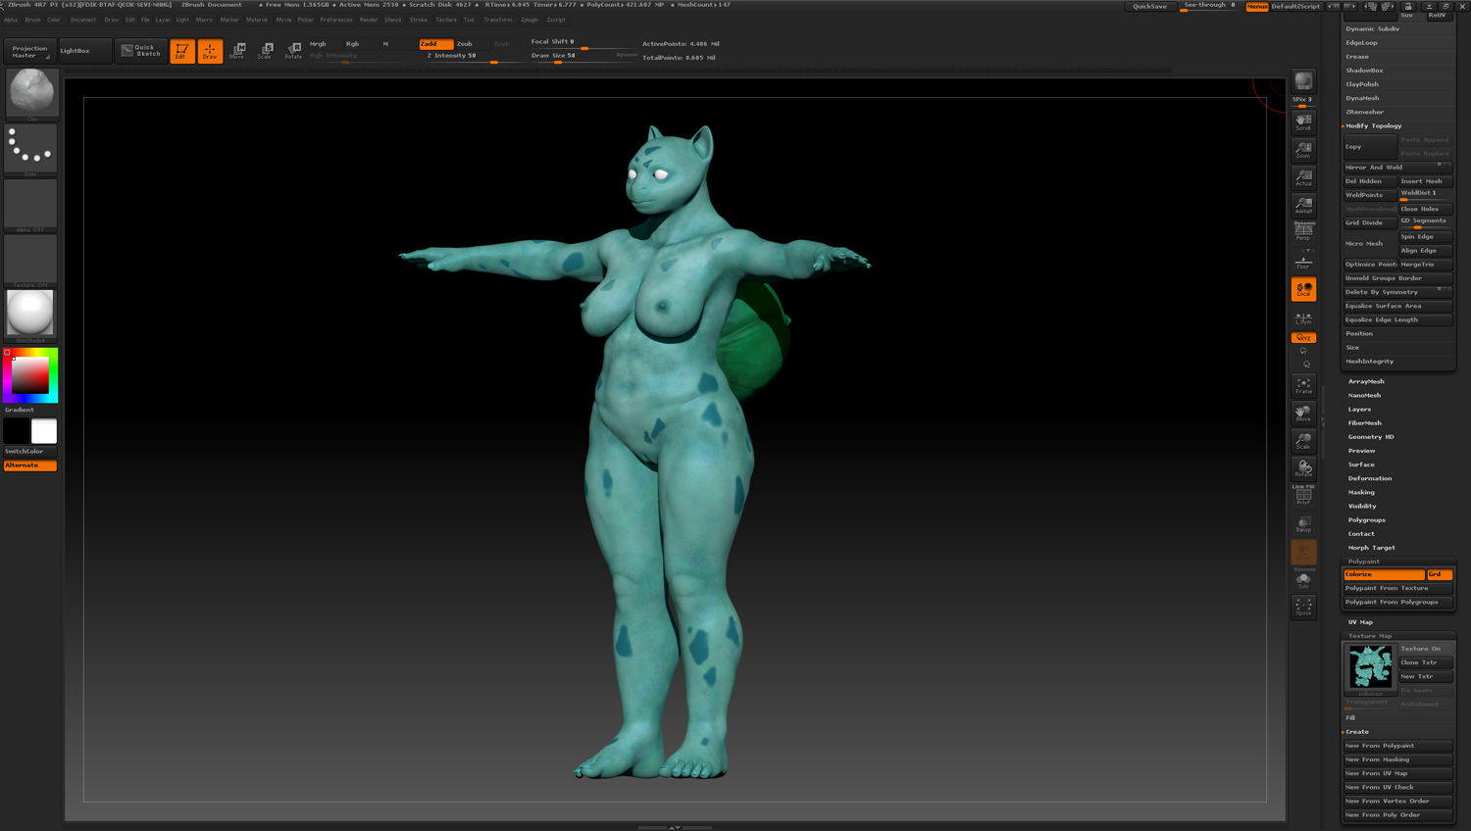Expand the FiberMesh subpalette

click(x=1364, y=422)
